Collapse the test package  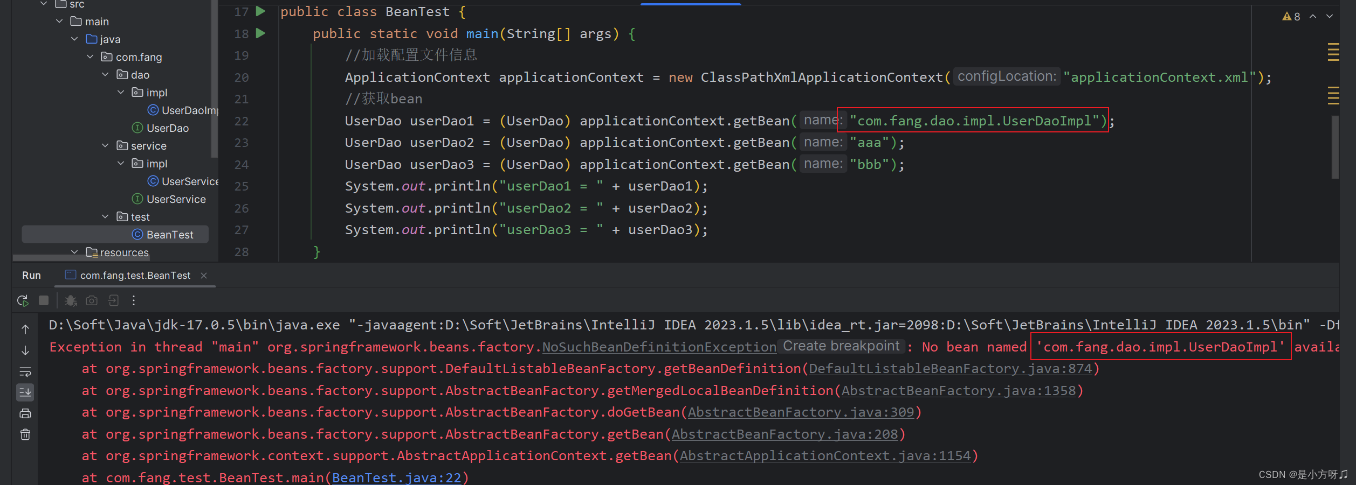[105, 217]
